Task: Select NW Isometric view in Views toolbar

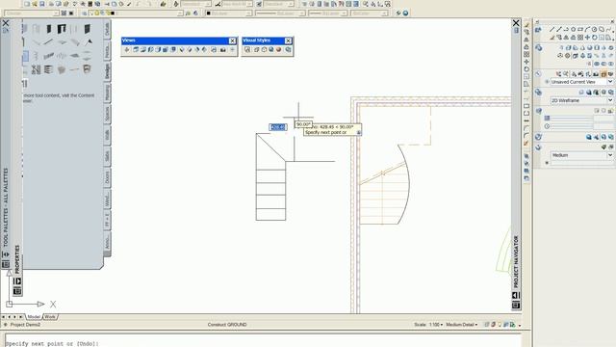Action: coord(205,50)
